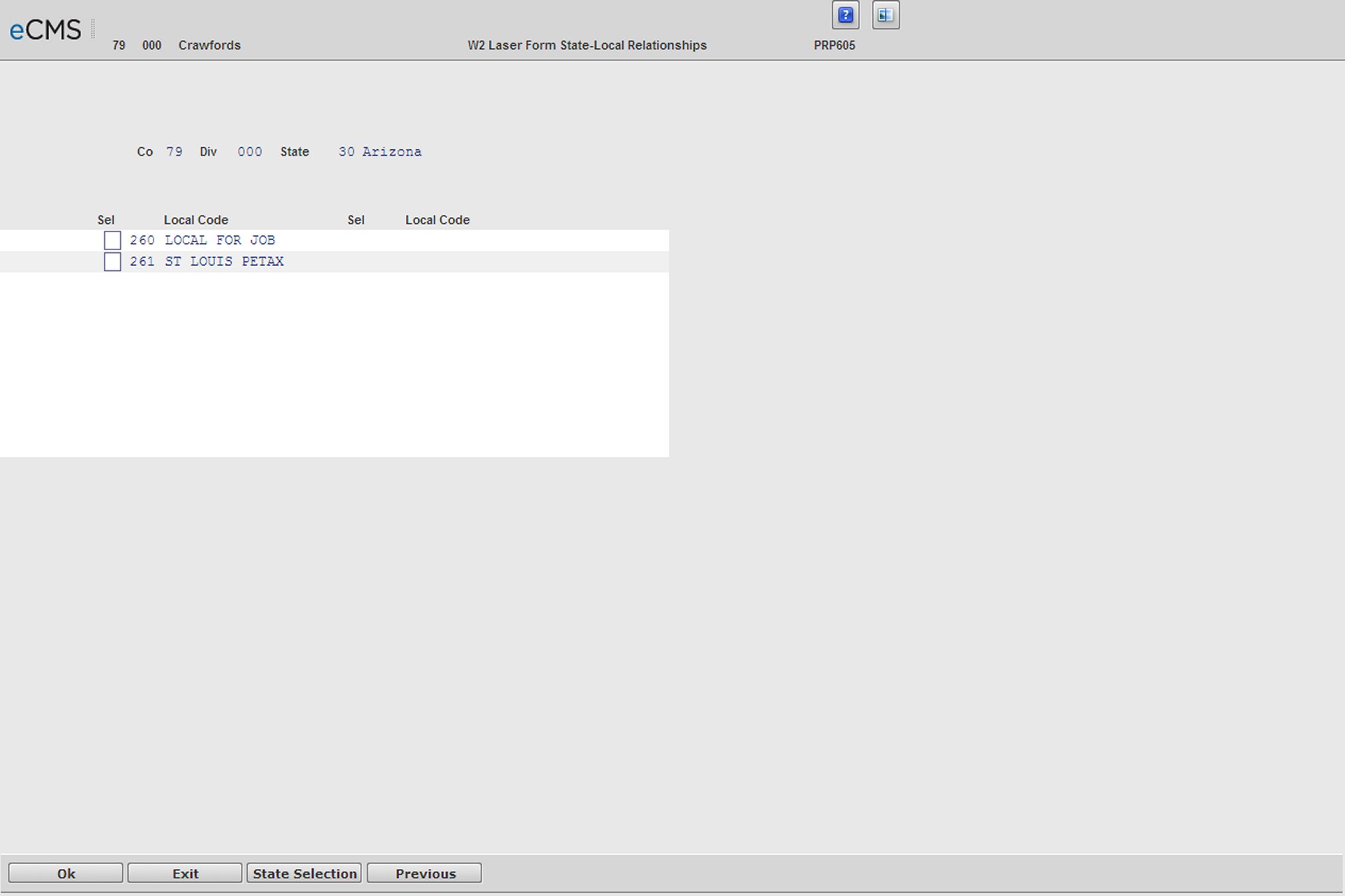Viewport: 1345px width, 896px height.
Task: Click the header division number 000
Action: (x=151, y=45)
